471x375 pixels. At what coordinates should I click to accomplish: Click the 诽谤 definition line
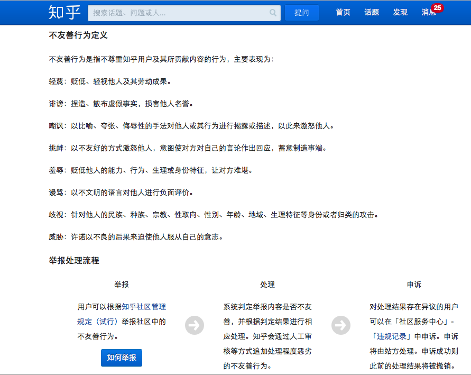point(121,104)
